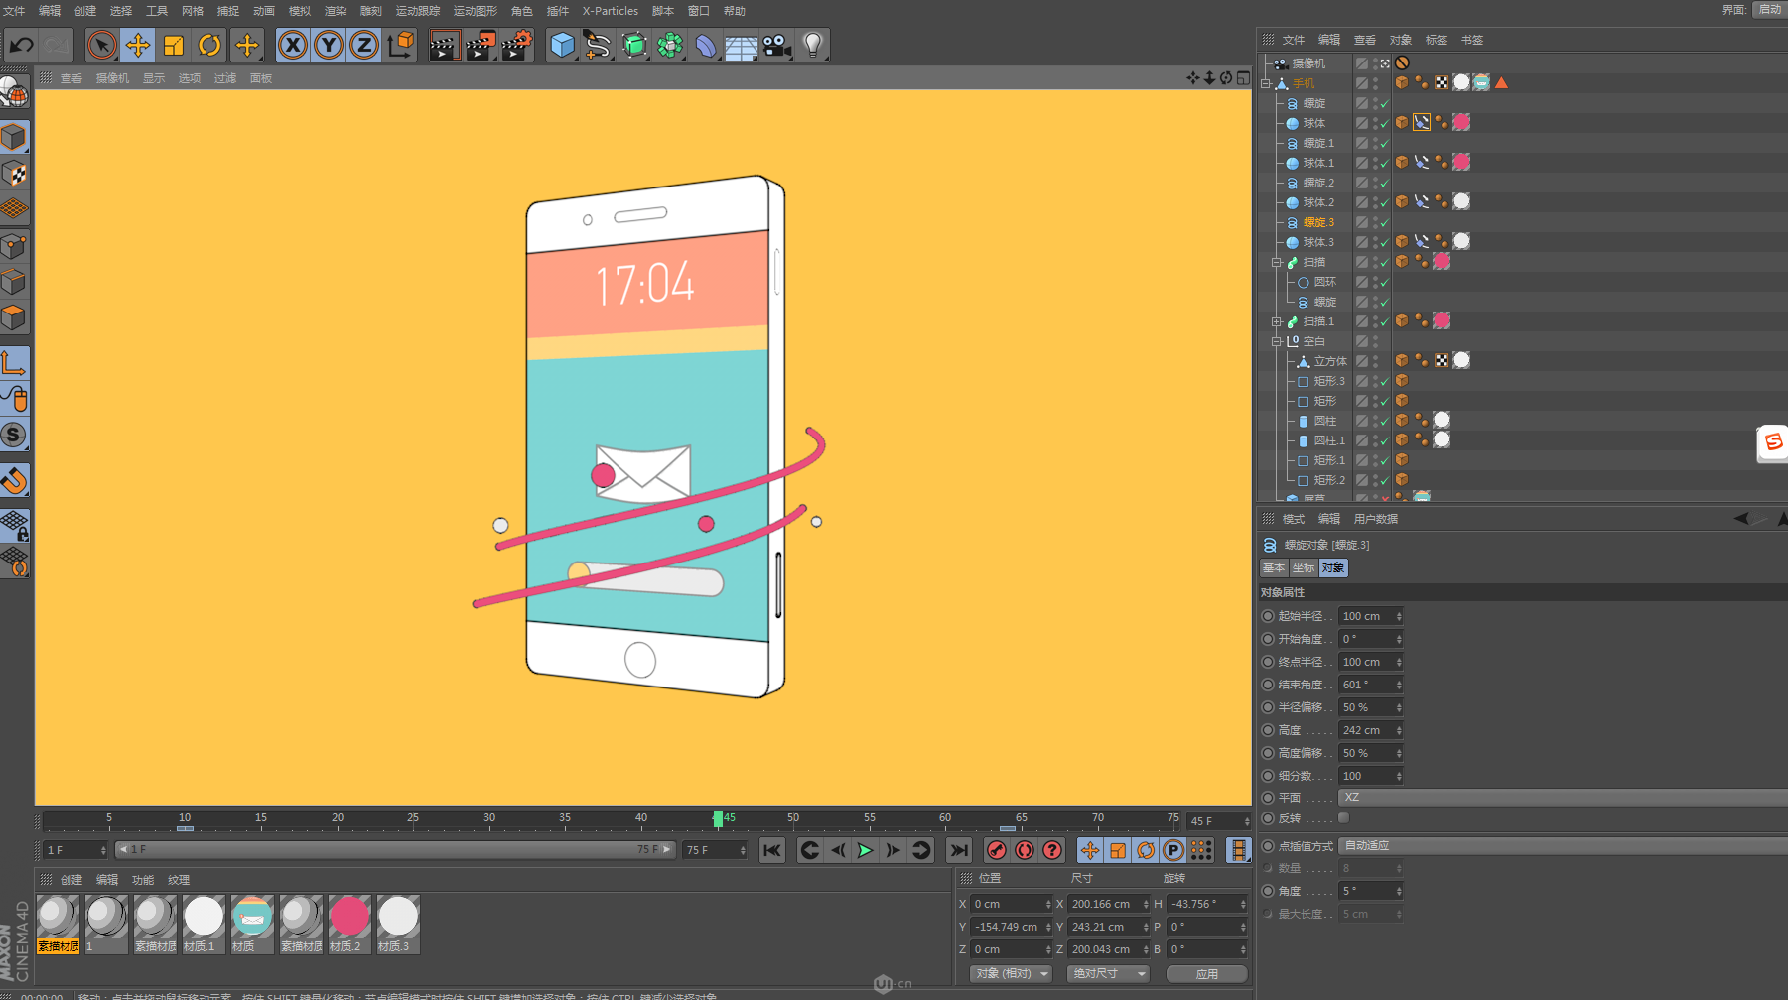Click the 应用 button
This screenshot has height=1000, width=1788.
tap(1206, 974)
